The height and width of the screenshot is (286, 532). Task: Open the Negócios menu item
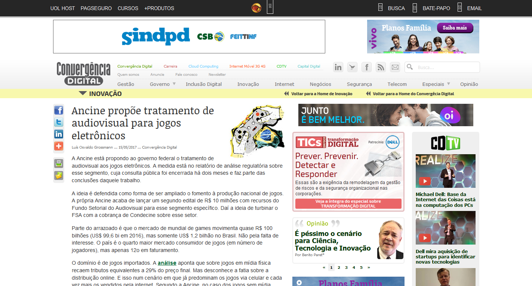pos(320,84)
